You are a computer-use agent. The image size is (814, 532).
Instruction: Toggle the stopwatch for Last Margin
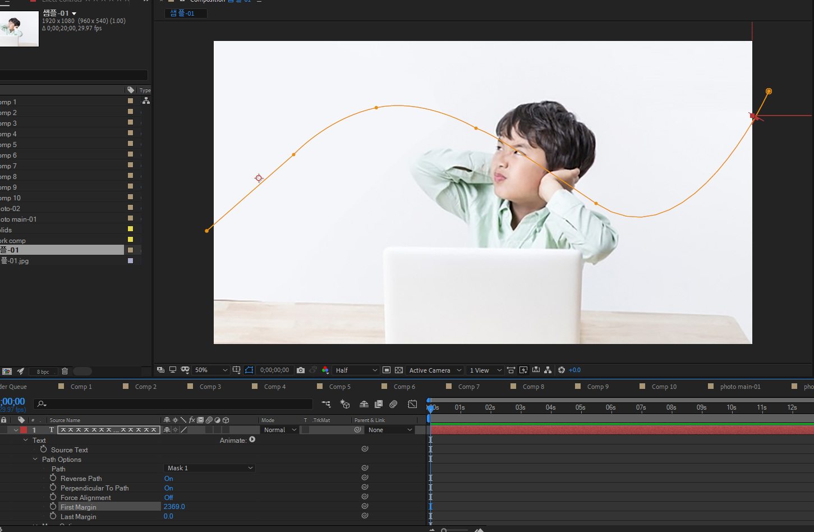(53, 516)
